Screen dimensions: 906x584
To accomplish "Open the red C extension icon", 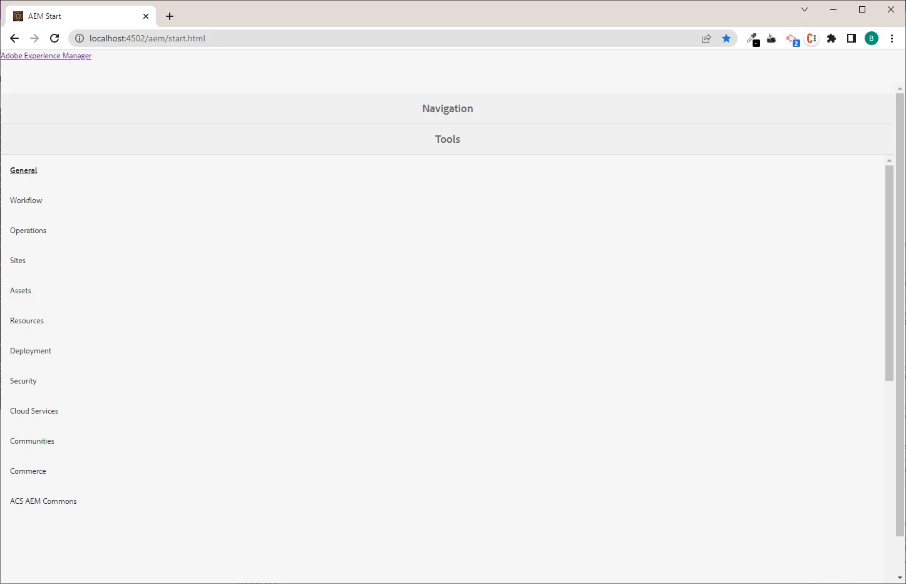I will pos(811,38).
